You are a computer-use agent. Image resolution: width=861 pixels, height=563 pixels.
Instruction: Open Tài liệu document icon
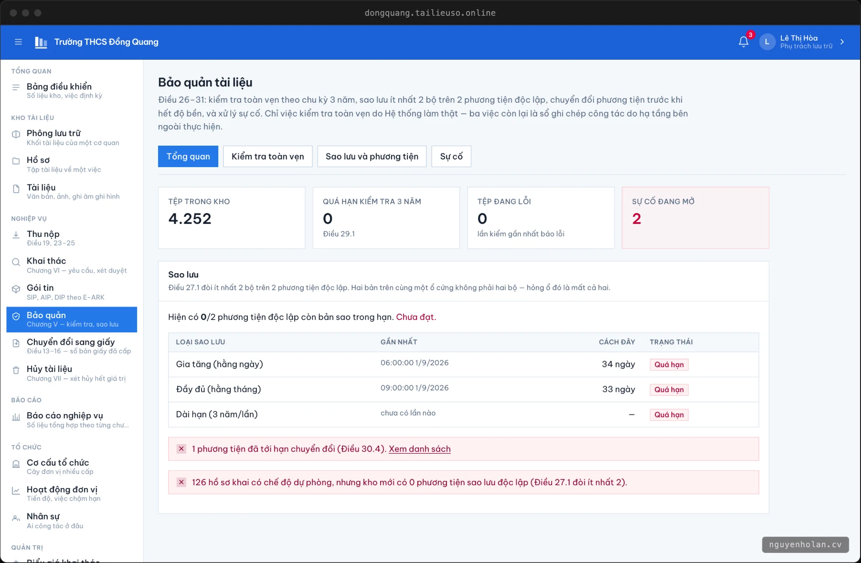point(16,188)
